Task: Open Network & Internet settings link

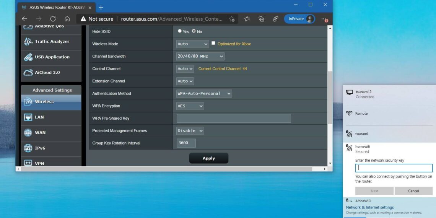Action: (x=369, y=207)
